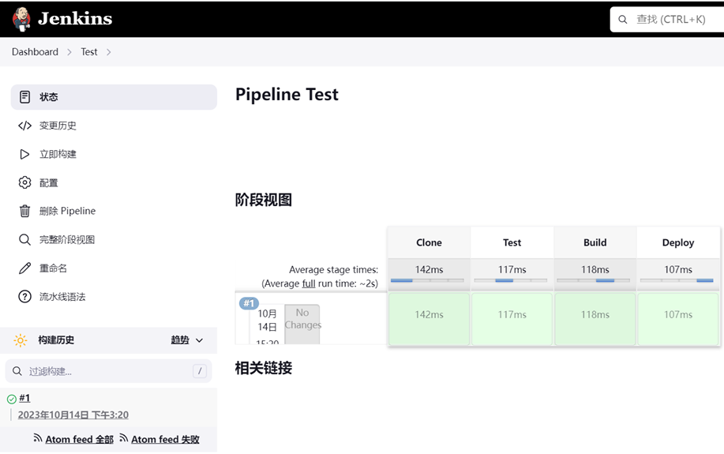Image resolution: width=724 pixels, height=454 pixels.
Task: Expand the chevron after Test breadcrumb
Action: point(108,52)
